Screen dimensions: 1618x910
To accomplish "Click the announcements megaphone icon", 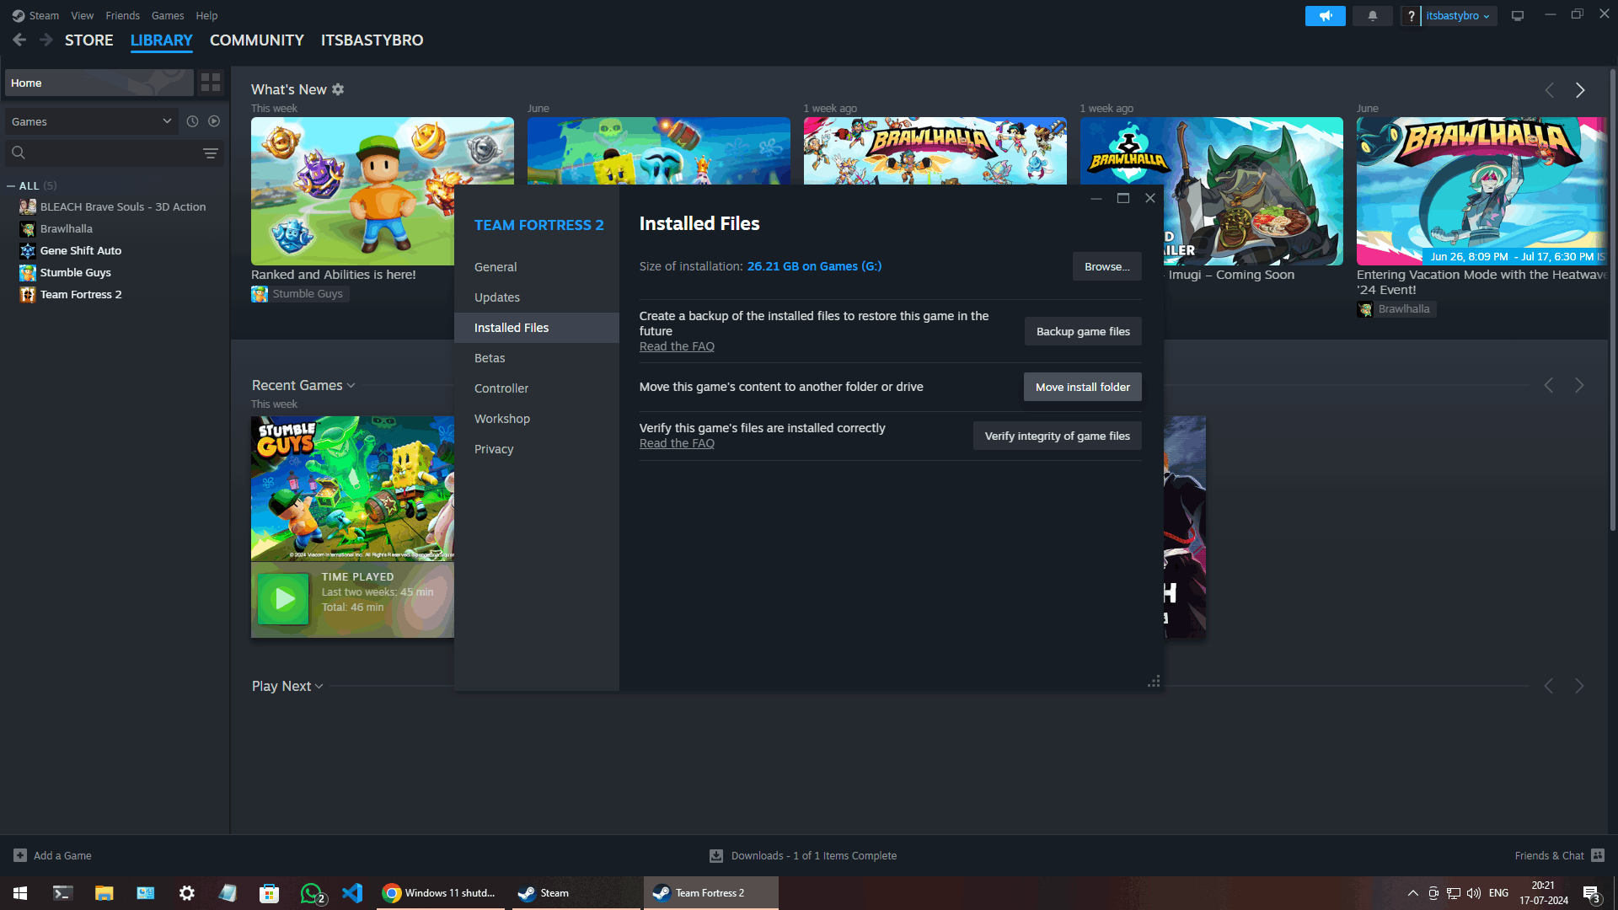I will coord(1325,16).
